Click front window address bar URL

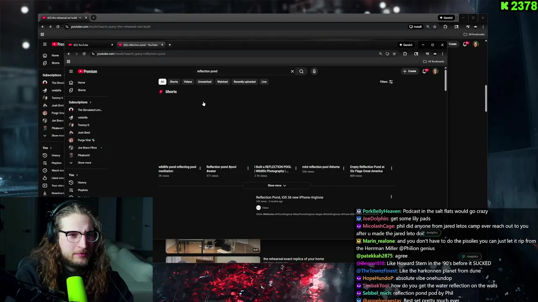click(x=131, y=54)
